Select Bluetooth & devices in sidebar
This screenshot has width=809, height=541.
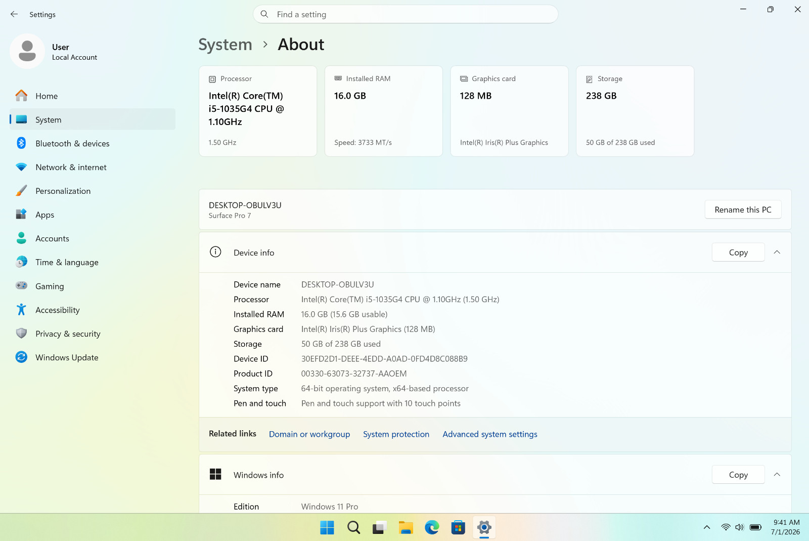[93, 143]
